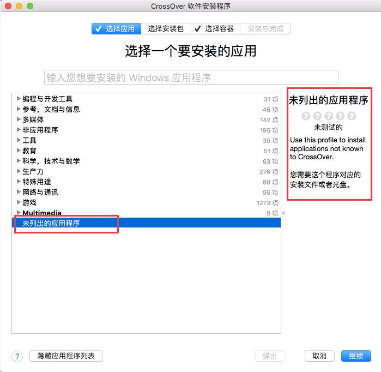Screen dimensions: 381x372
Task: Expand the 非应用程序 category
Action: (19, 130)
